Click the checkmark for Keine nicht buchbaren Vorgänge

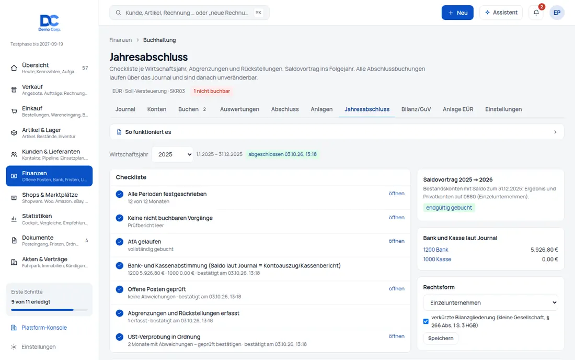click(120, 218)
